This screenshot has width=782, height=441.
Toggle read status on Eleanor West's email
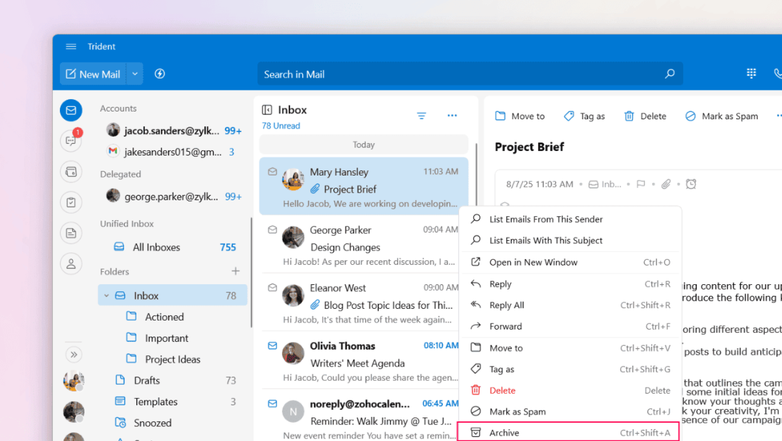point(272,288)
